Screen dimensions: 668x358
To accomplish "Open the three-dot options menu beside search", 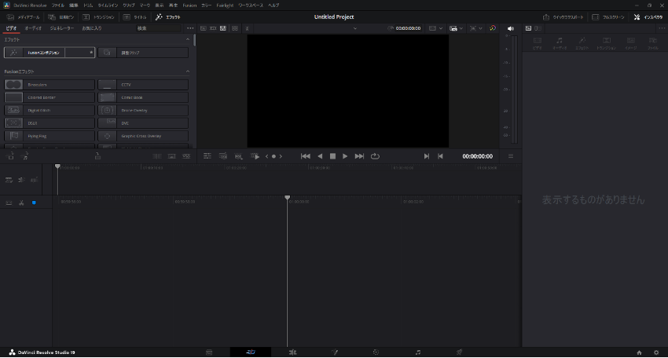I will click(x=189, y=28).
